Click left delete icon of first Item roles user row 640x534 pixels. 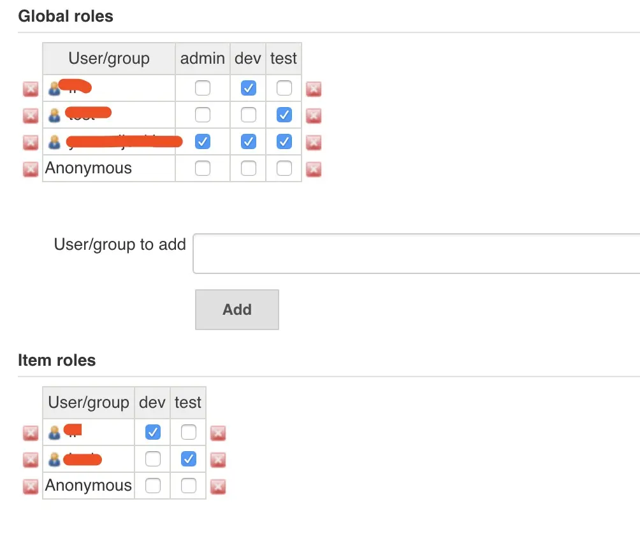coord(31,433)
